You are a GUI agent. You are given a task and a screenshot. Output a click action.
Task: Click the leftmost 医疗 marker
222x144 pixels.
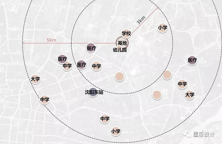62,59
